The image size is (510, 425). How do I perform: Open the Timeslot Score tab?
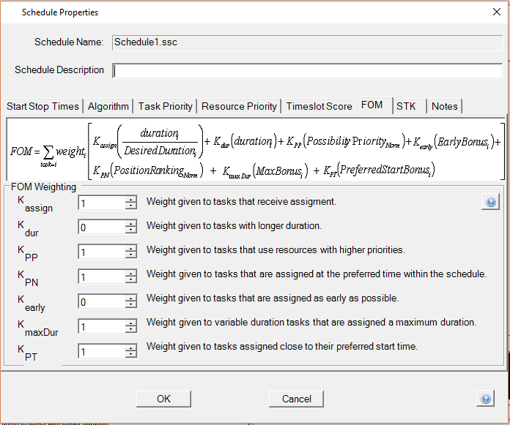(319, 106)
